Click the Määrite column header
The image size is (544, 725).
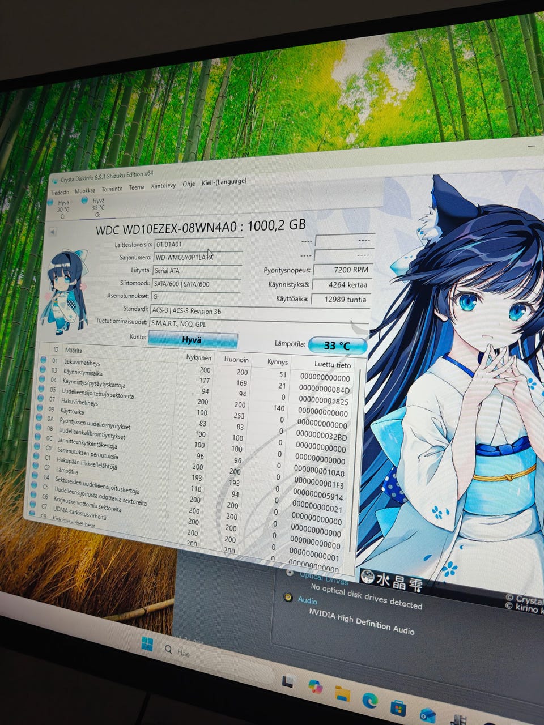[74, 351]
